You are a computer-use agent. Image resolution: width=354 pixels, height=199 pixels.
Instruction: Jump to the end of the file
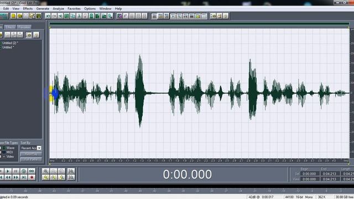click(x=24, y=177)
